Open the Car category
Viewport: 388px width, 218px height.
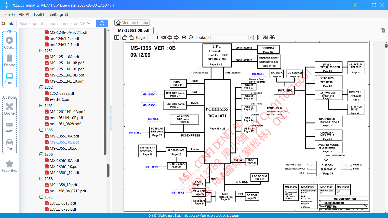coord(9,145)
